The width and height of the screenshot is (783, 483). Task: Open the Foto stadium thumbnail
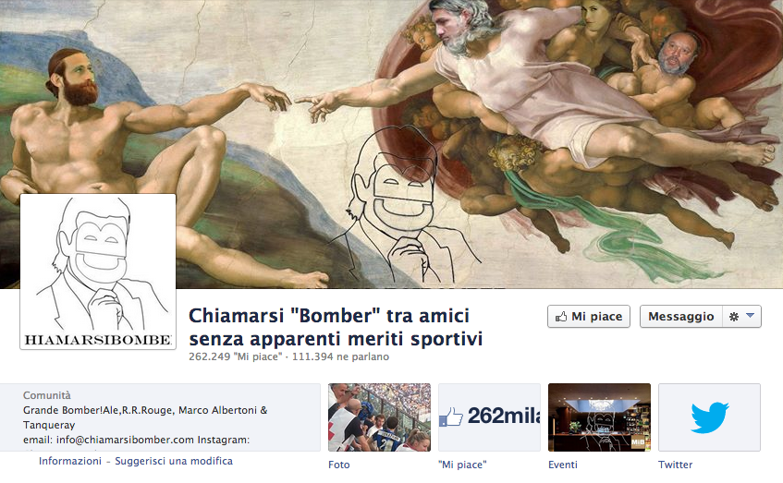379,417
